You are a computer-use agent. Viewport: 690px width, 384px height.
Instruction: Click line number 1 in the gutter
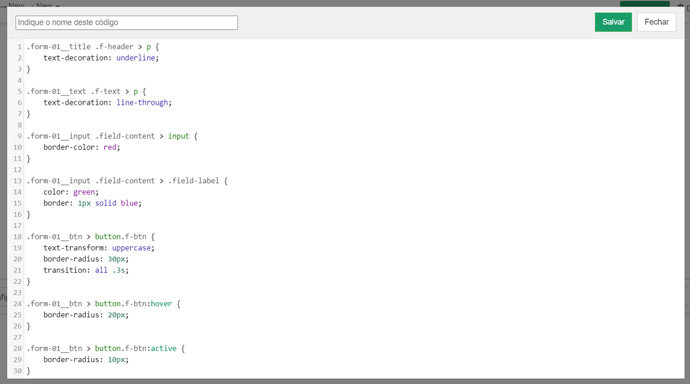[x=20, y=47]
